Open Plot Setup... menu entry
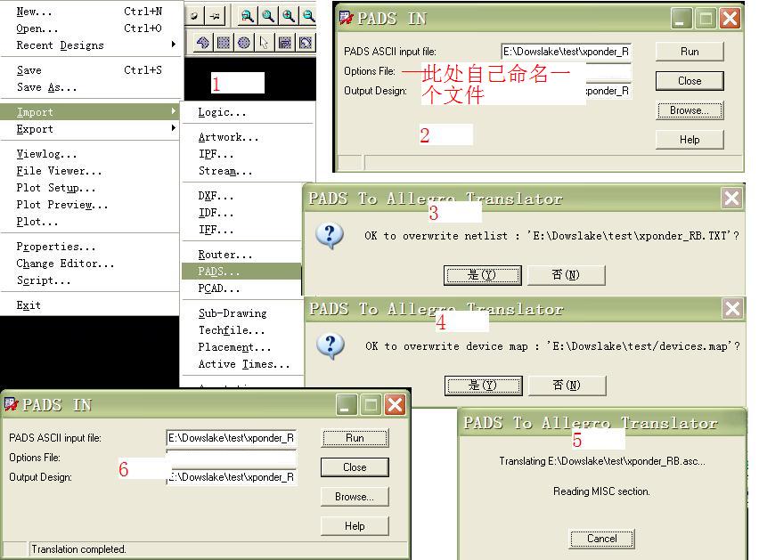The image size is (759, 560). click(x=91, y=188)
